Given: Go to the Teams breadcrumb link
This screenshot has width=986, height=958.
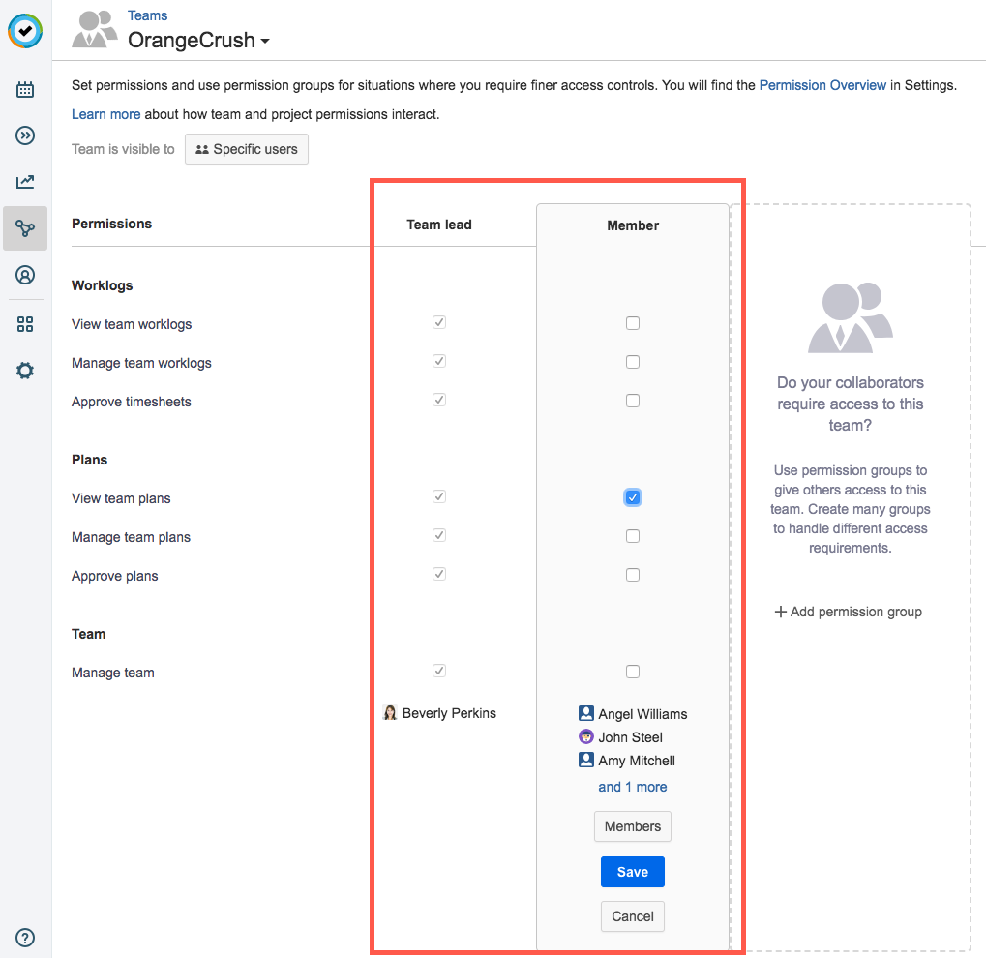Looking at the screenshot, I should 148,15.
